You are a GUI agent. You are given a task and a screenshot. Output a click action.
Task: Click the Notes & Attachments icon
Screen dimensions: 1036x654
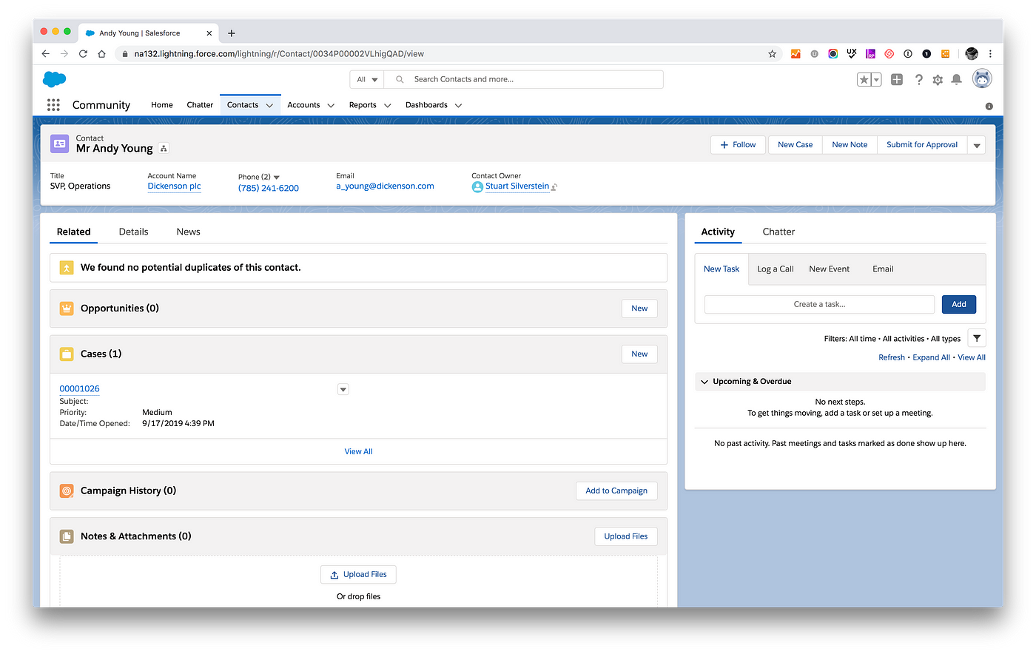click(67, 536)
